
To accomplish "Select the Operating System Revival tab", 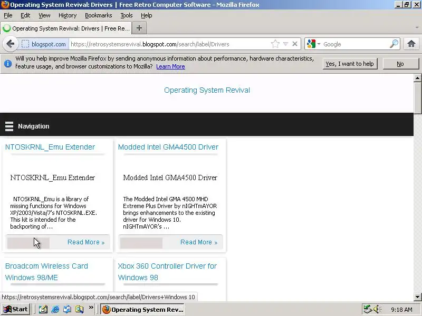I will click(66, 28).
